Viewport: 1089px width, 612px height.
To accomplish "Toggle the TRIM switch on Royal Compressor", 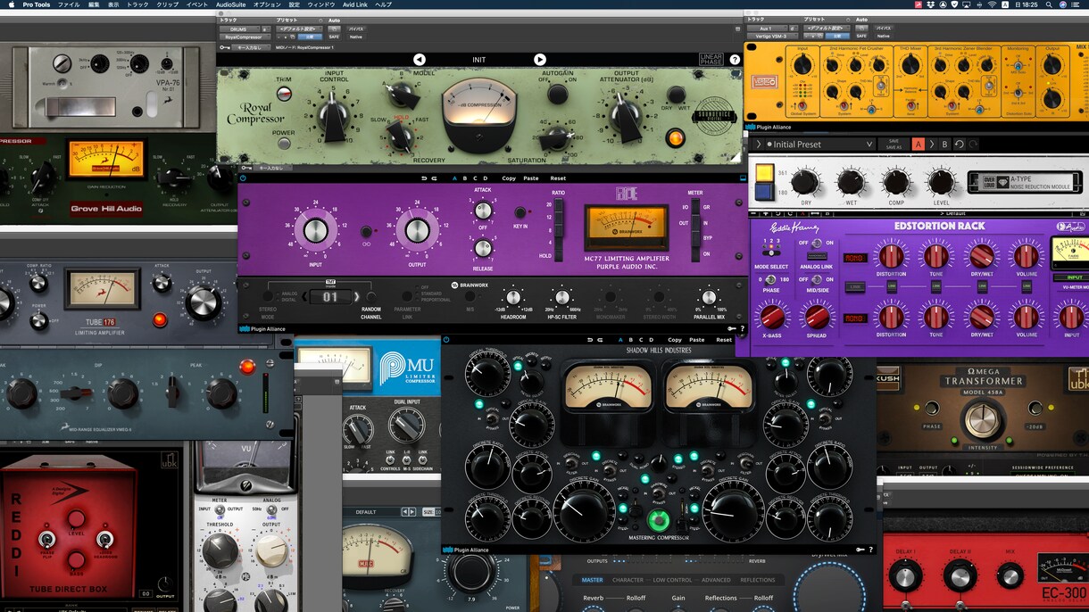I will [x=285, y=95].
